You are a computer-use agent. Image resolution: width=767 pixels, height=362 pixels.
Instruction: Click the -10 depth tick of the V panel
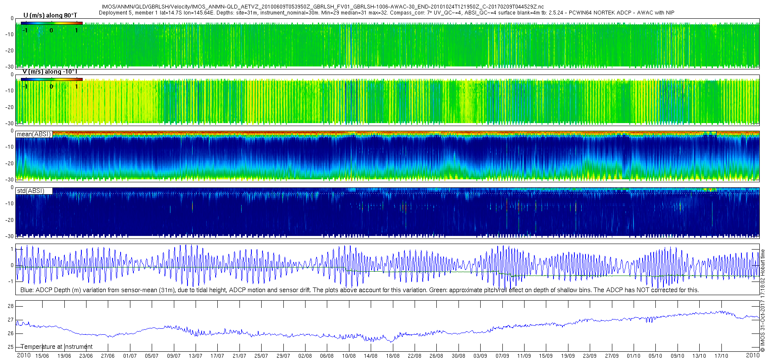point(9,91)
